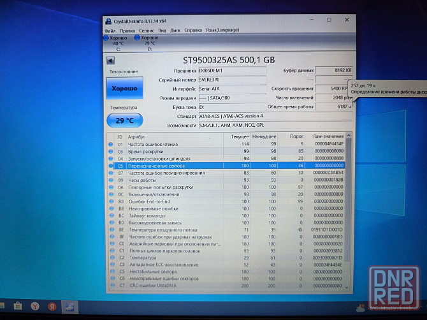Click the scrollbar up arrow in attribute list

point(349,135)
